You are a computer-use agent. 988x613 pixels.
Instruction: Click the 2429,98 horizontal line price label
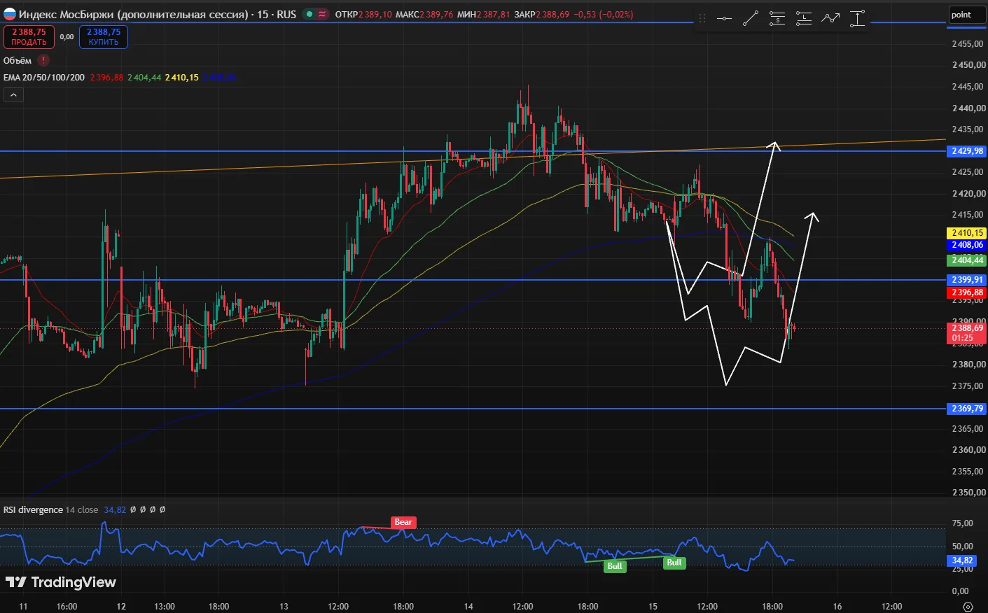click(967, 151)
